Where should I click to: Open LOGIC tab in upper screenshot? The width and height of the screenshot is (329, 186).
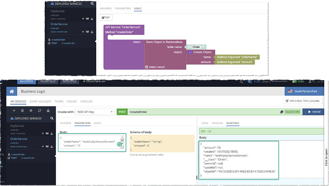[x=138, y=9]
